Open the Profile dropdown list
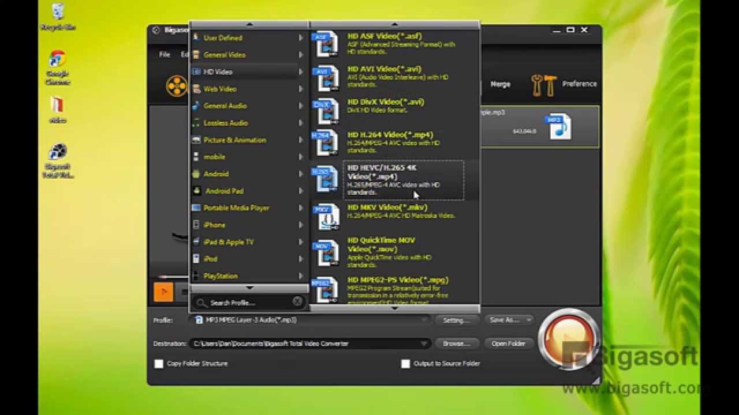Screen dimensions: 739x415 pyautogui.click(x=425, y=320)
